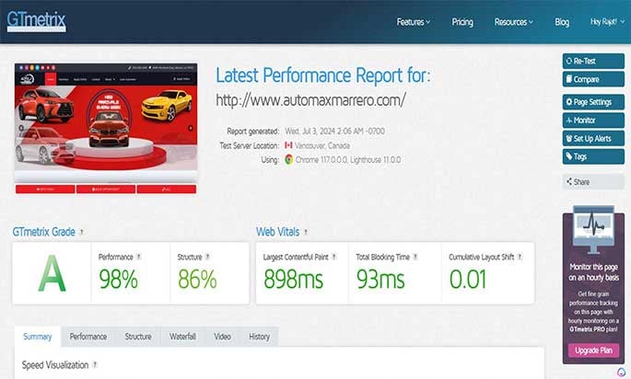Open the Video tab
Image resolution: width=631 pixels, height=379 pixels.
click(x=222, y=337)
